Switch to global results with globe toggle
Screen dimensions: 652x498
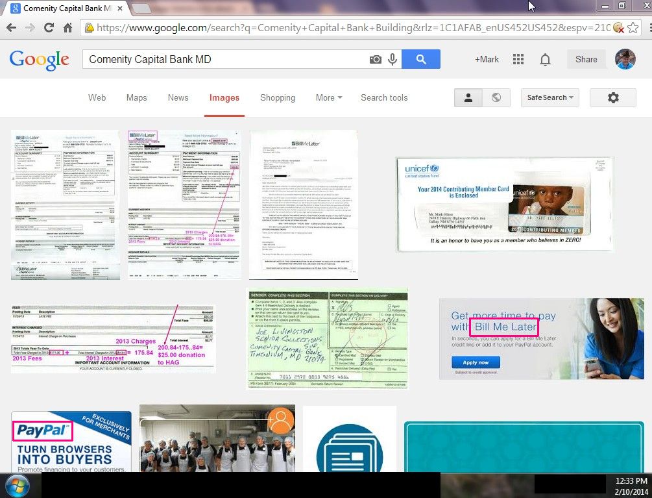[496, 98]
